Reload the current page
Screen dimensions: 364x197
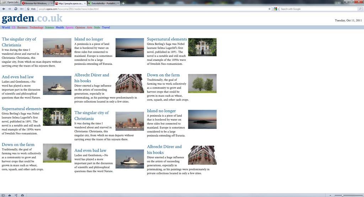(16, 9)
